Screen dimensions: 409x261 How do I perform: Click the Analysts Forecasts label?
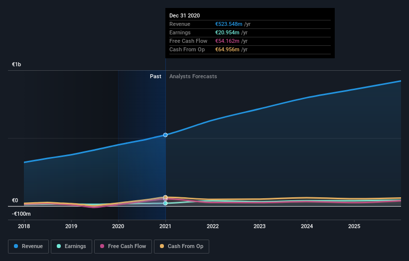(x=193, y=76)
